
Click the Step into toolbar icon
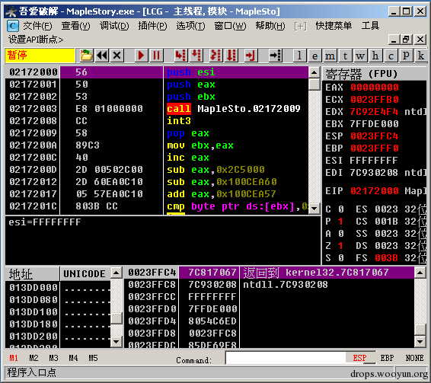(180, 56)
